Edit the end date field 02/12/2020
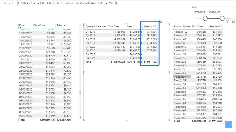 (214, 12)
